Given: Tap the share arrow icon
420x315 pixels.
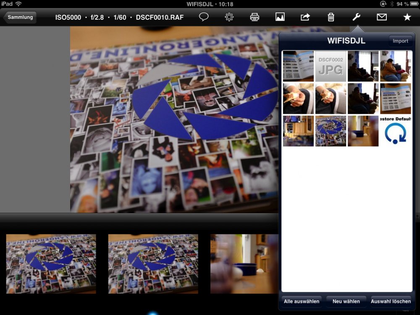Looking at the screenshot, I should (305, 17).
